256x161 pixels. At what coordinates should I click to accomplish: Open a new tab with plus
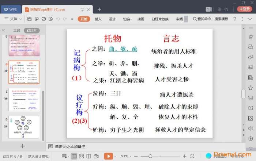click(x=99, y=9)
